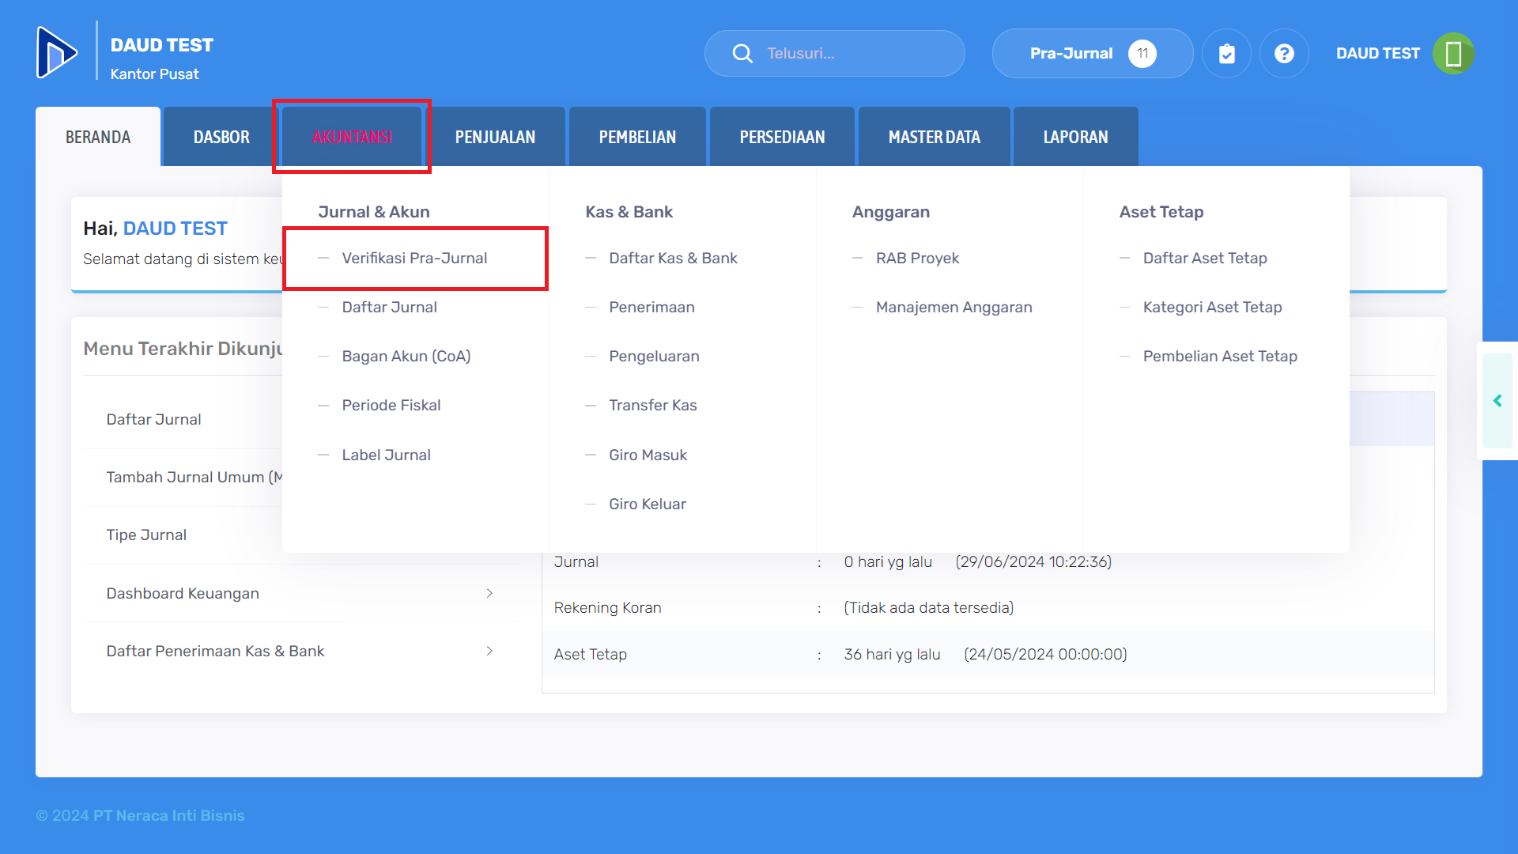
Task: Open the PEMBELIAN menu tab
Action: [x=637, y=137]
